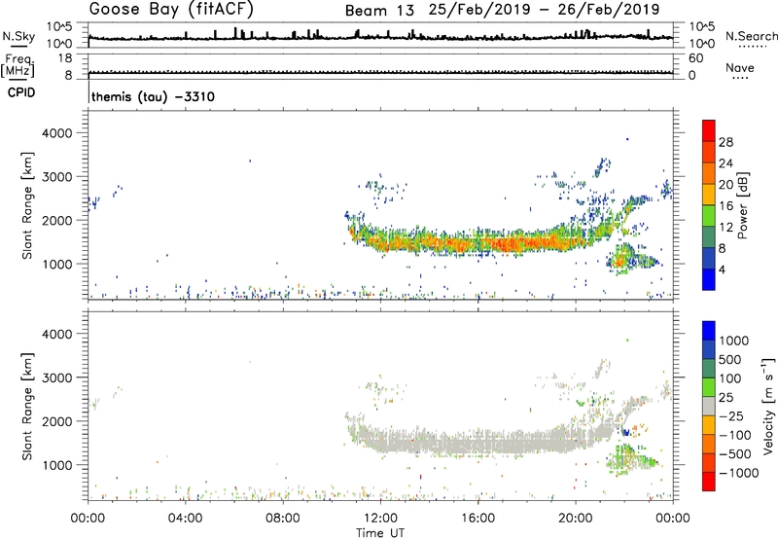This screenshot has height=539, width=778.
Task: Click the 'Goose Bay (fitACF)' plot title
Action: pyautogui.click(x=171, y=10)
